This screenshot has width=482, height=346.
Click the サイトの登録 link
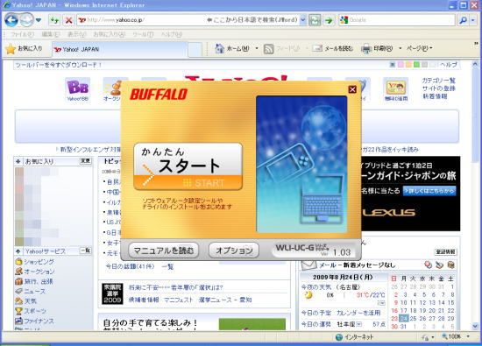(x=438, y=88)
